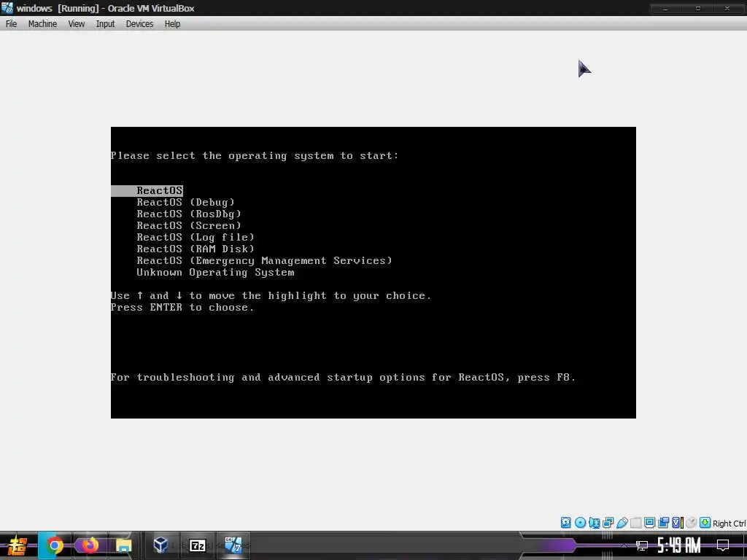Click the CPU virtualization V status icon

678,522
